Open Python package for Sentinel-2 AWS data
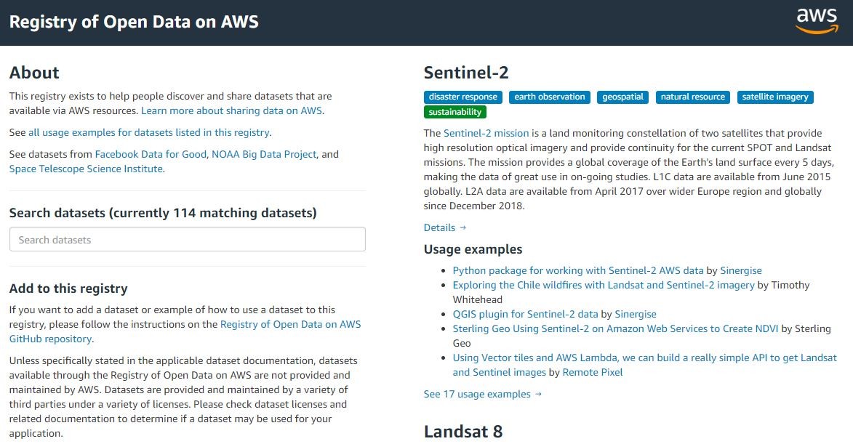Viewport: 853px width, 444px height. (578, 270)
